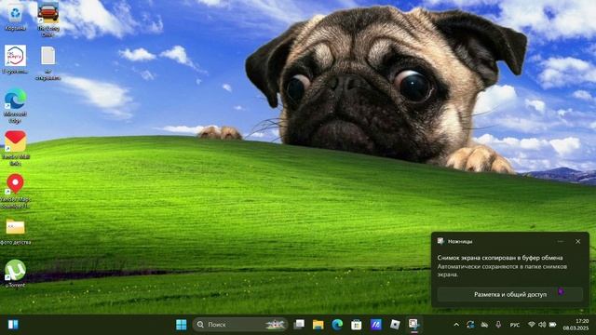Image resolution: width=596 pixels, height=335 pixels.
Task: Open Microsoft Edge desktop shortcut
Action: [x=15, y=105]
